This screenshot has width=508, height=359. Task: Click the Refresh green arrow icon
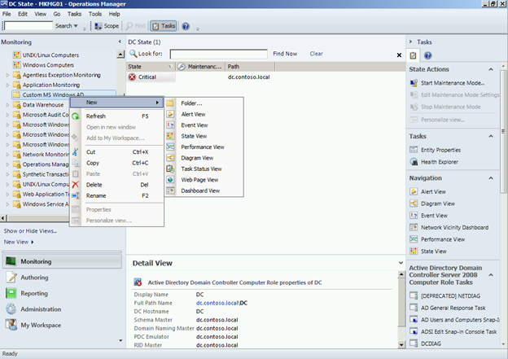pos(76,116)
